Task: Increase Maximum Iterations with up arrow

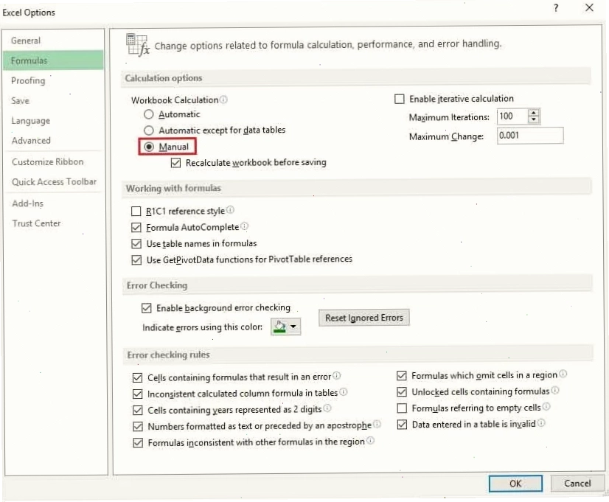Action: [x=534, y=113]
